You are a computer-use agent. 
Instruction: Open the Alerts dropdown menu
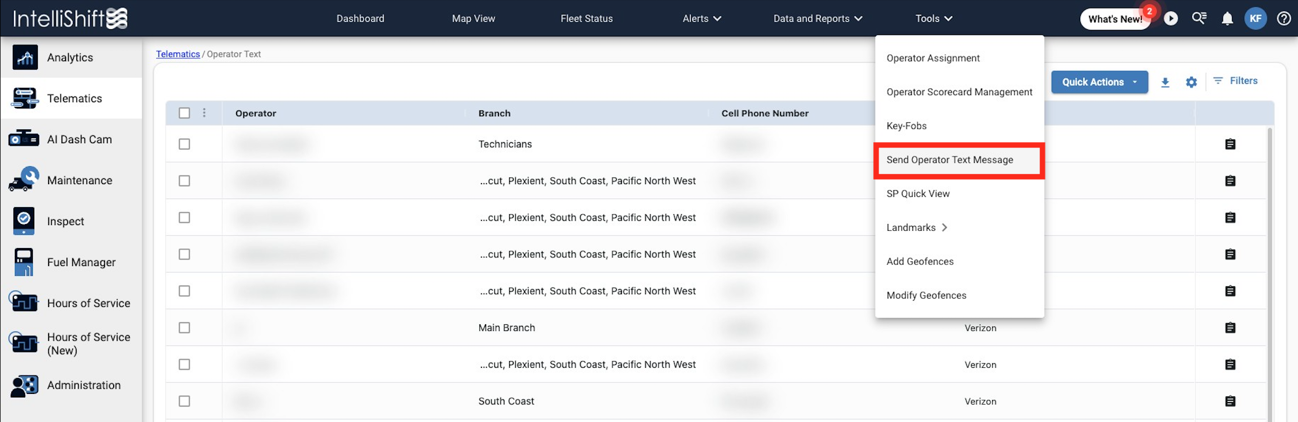point(701,19)
